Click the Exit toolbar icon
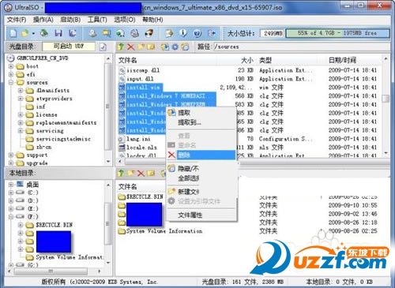Image resolution: width=395 pixels, height=288 pixels. [x=212, y=33]
